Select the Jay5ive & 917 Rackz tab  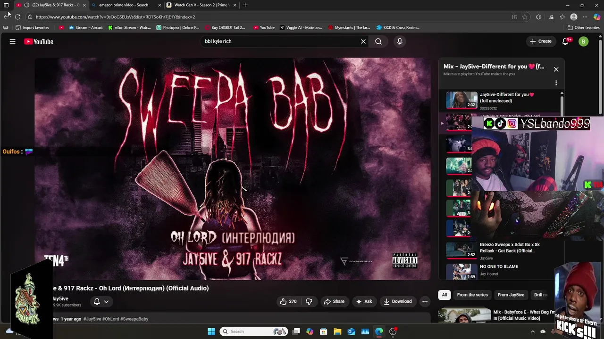(x=51, y=5)
